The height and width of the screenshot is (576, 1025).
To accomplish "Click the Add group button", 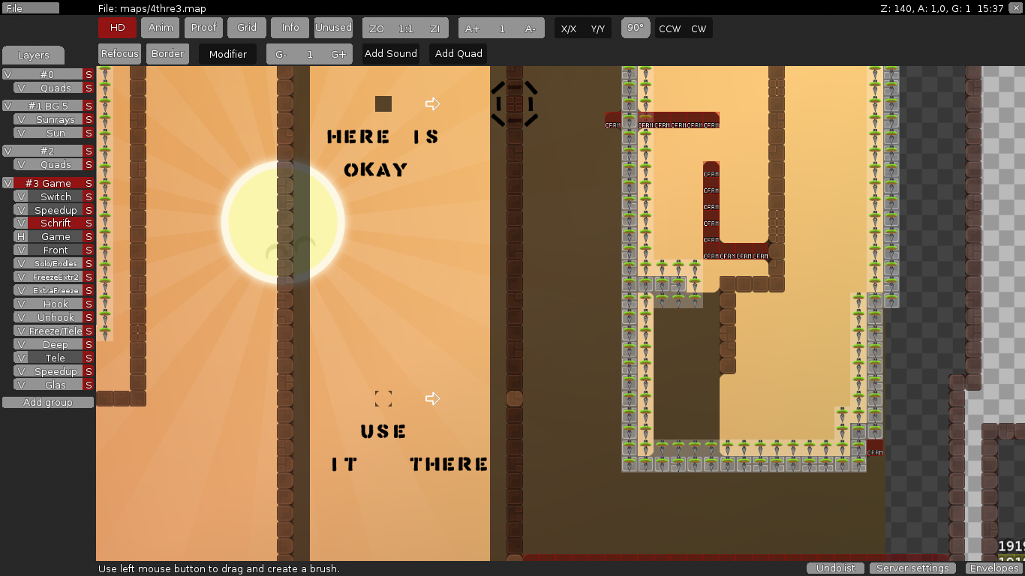I will [48, 403].
